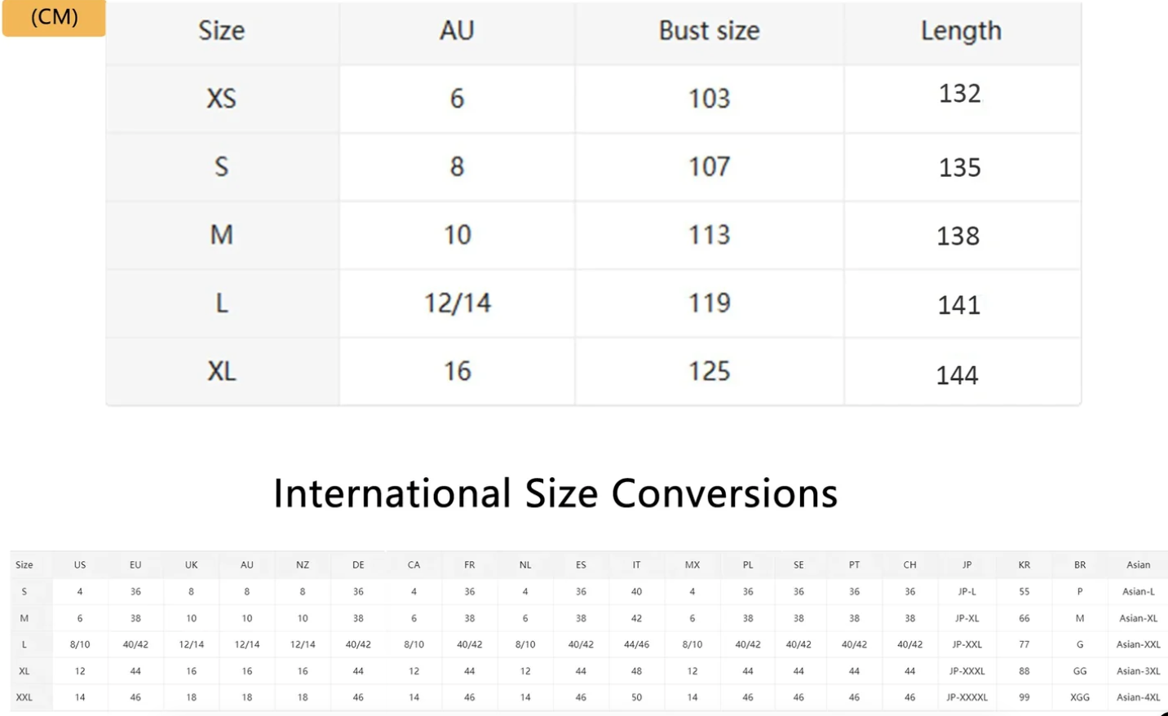The width and height of the screenshot is (1168, 716).
Task: Select the XGG cell in BR column
Action: pyautogui.click(x=1079, y=697)
